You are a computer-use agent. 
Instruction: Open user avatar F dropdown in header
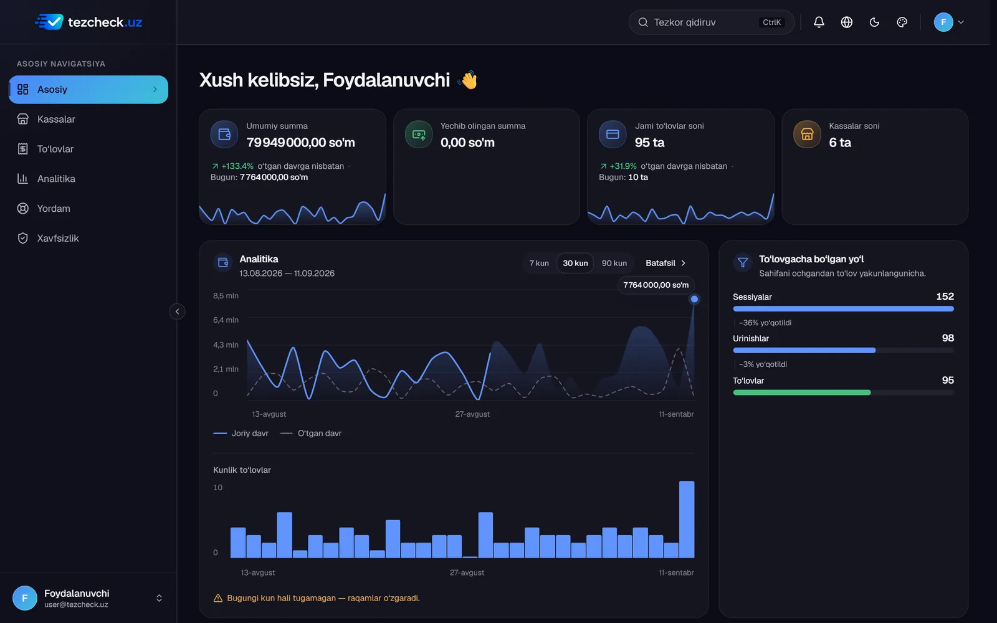949,22
